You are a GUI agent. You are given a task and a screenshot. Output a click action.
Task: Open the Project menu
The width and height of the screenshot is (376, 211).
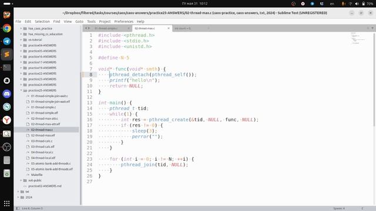105,22
